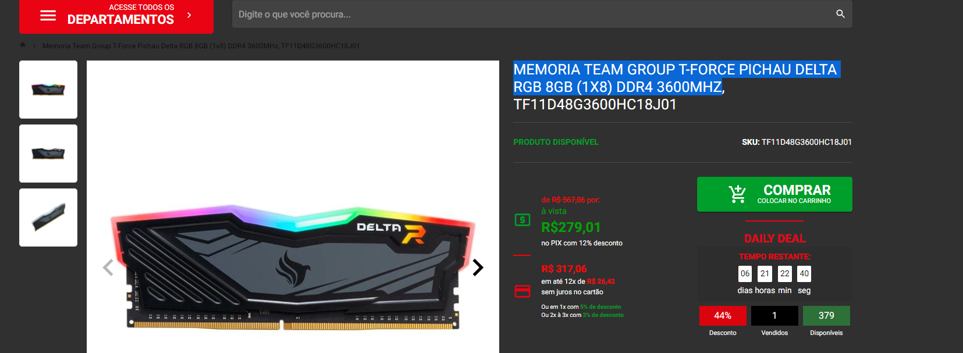Viewport: 963px width, 353px height.
Task: Click the Acesse Todos os Departamentos menu
Action: point(116,16)
